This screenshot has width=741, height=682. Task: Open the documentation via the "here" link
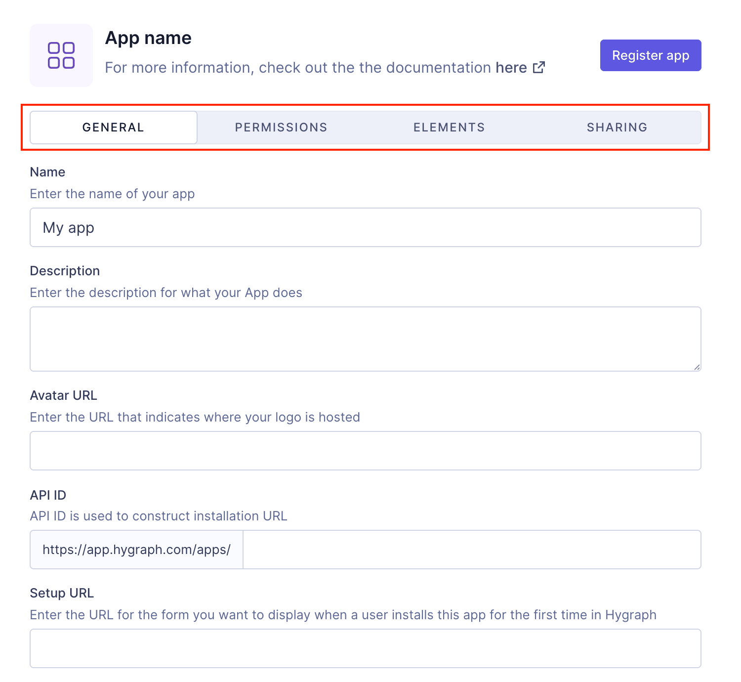[511, 67]
